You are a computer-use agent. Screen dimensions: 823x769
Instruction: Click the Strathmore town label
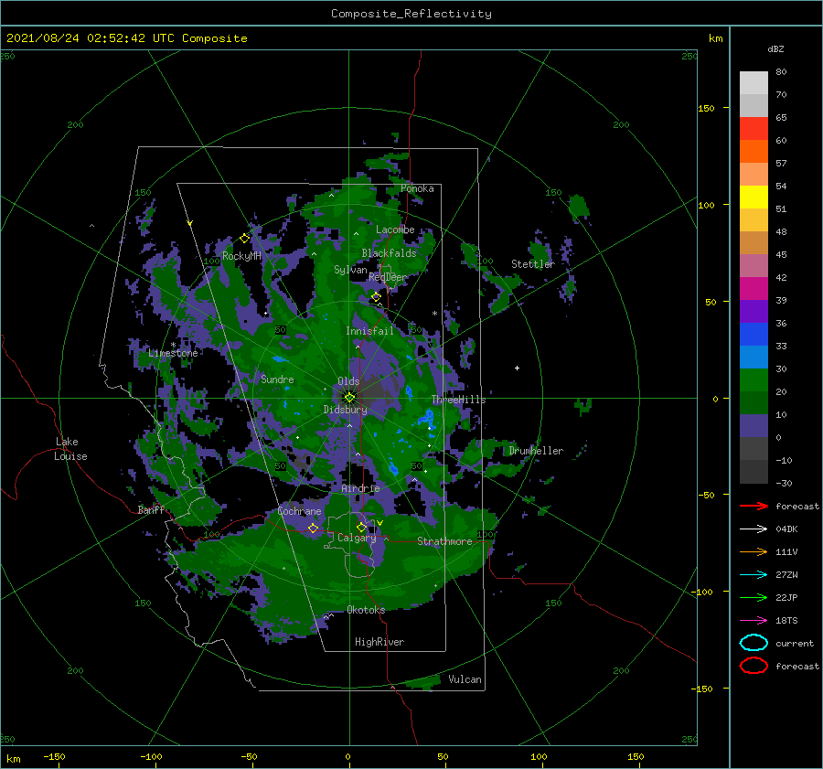click(x=444, y=541)
